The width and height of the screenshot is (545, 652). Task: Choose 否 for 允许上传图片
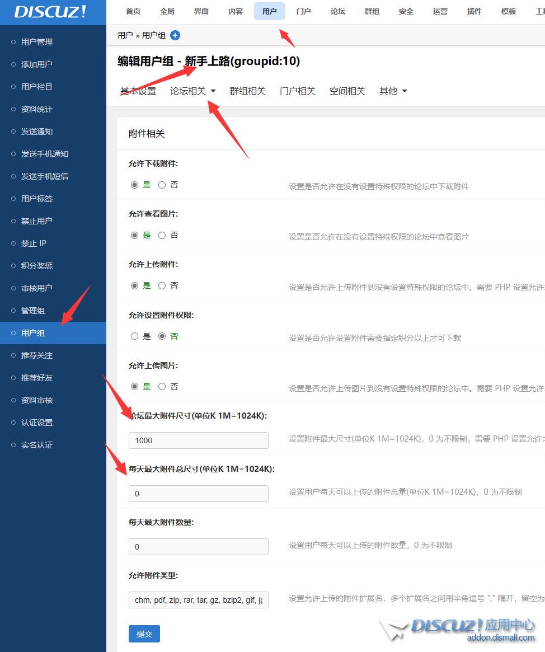click(x=162, y=387)
